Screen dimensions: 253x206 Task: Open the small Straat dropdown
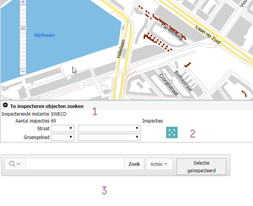point(63,128)
